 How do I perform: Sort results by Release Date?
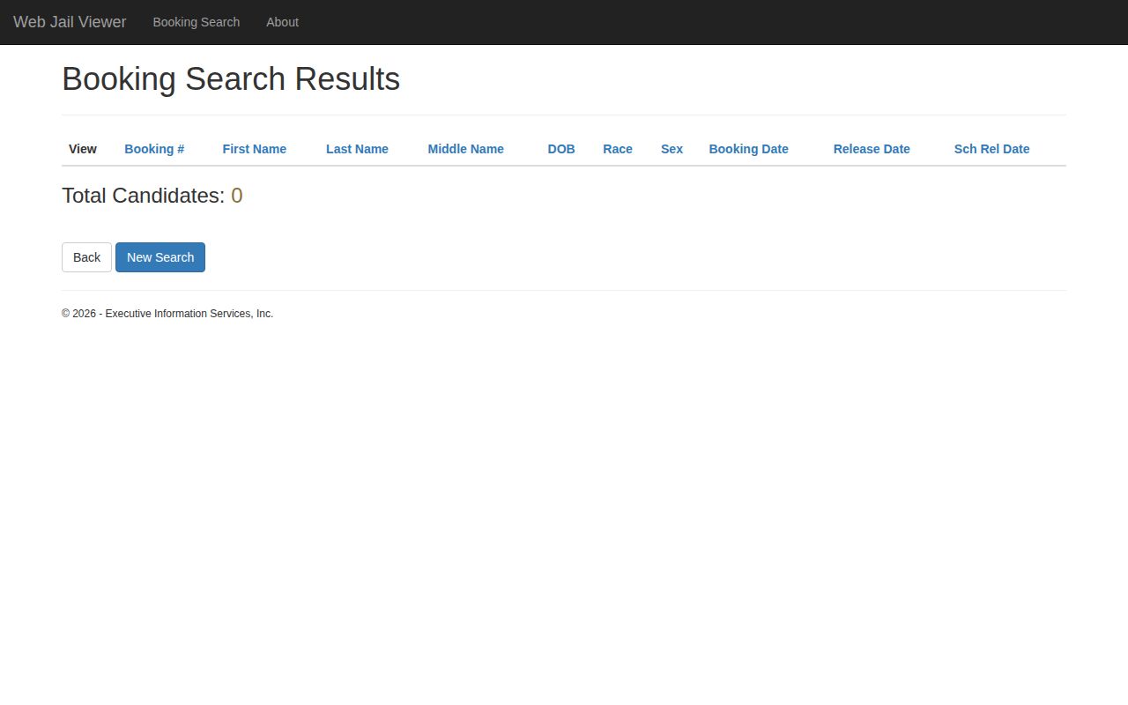tap(872, 149)
